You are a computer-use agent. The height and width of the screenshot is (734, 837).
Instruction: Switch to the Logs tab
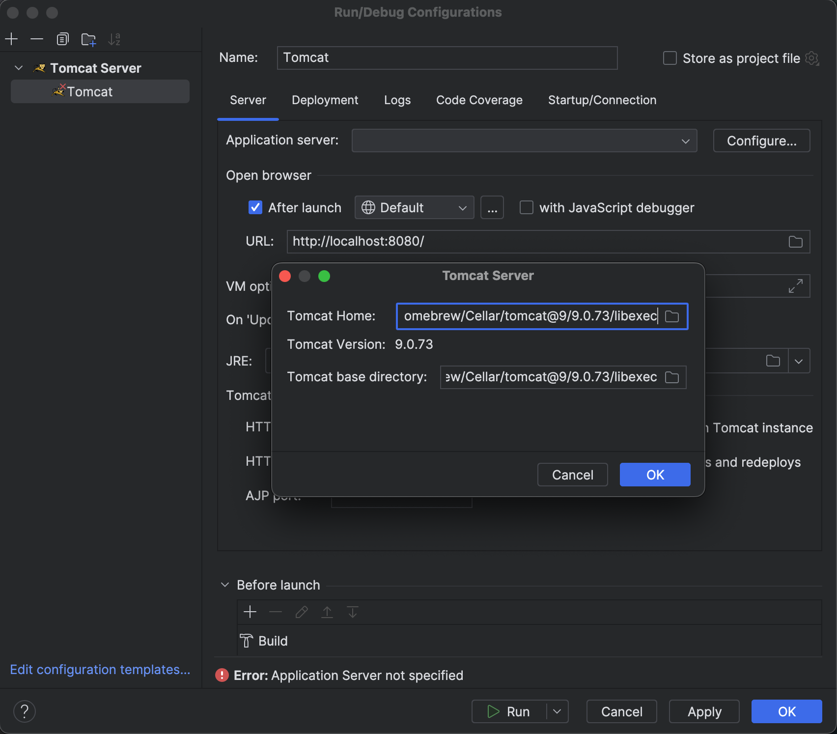click(397, 100)
